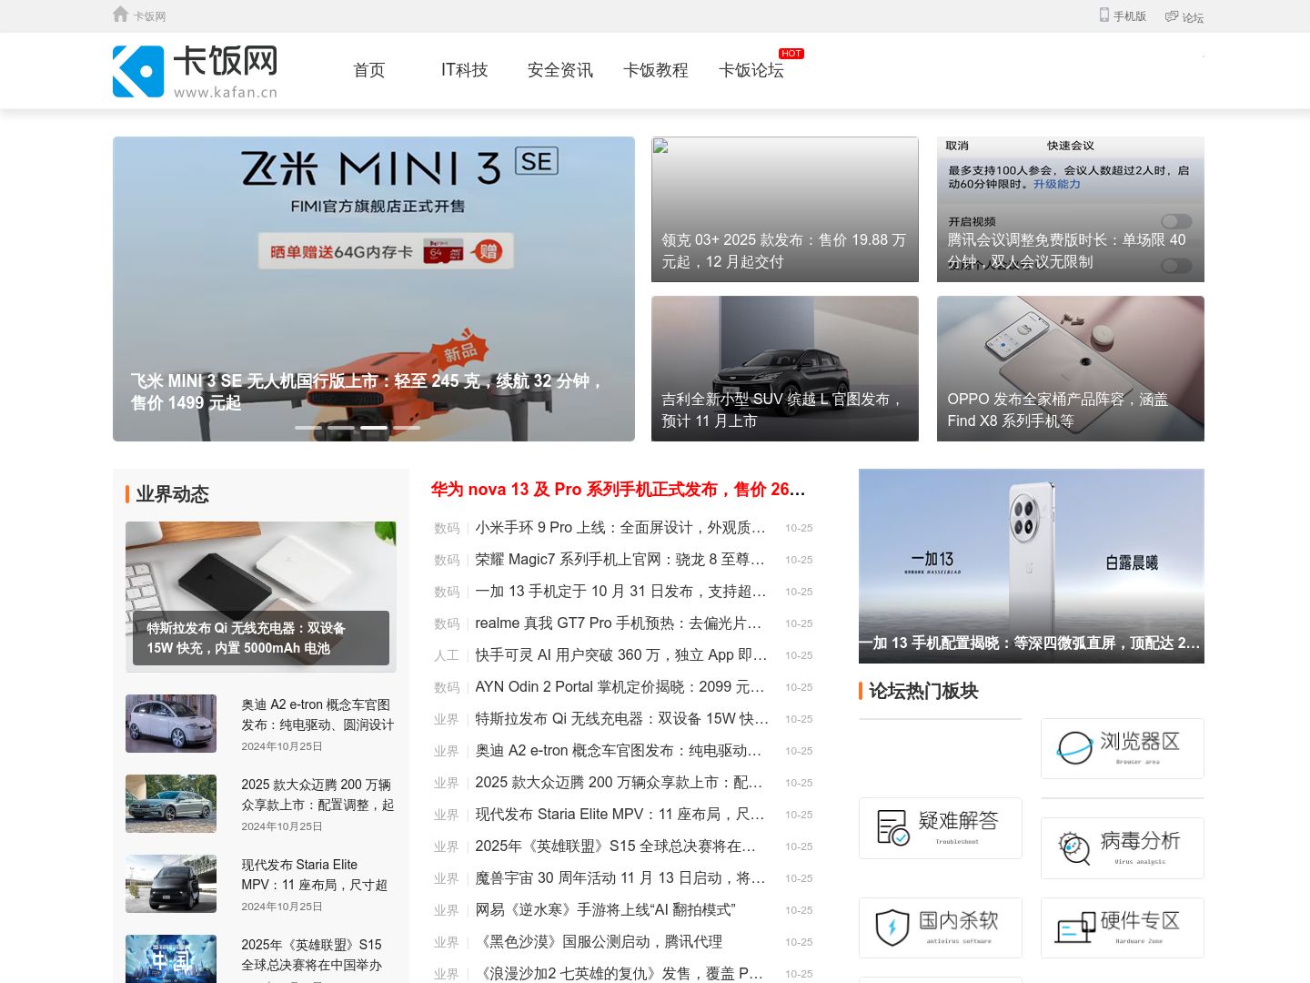Open the 一加 13 手机配置揭晓 banner

[x=1032, y=566]
